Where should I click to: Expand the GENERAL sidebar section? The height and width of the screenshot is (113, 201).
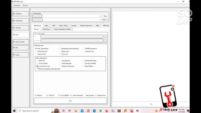(21, 14)
